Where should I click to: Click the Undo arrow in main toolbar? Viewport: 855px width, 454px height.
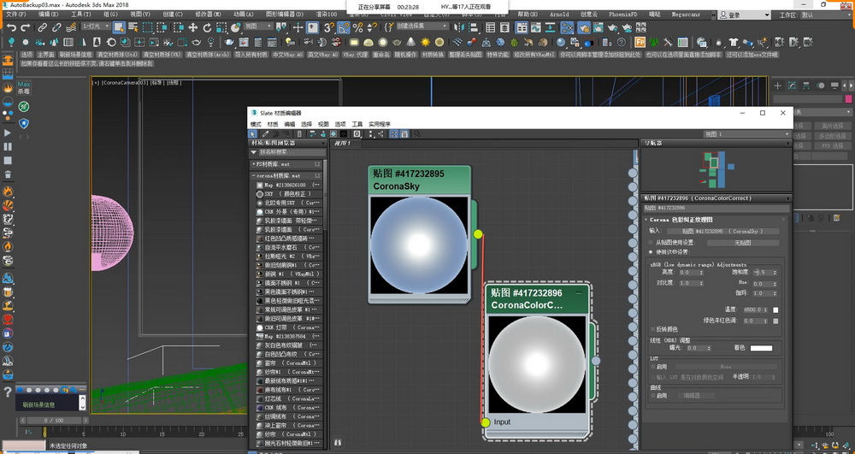[x=11, y=27]
